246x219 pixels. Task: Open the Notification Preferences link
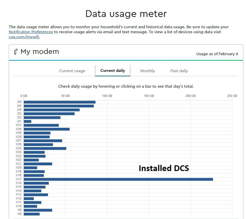click(x=31, y=32)
